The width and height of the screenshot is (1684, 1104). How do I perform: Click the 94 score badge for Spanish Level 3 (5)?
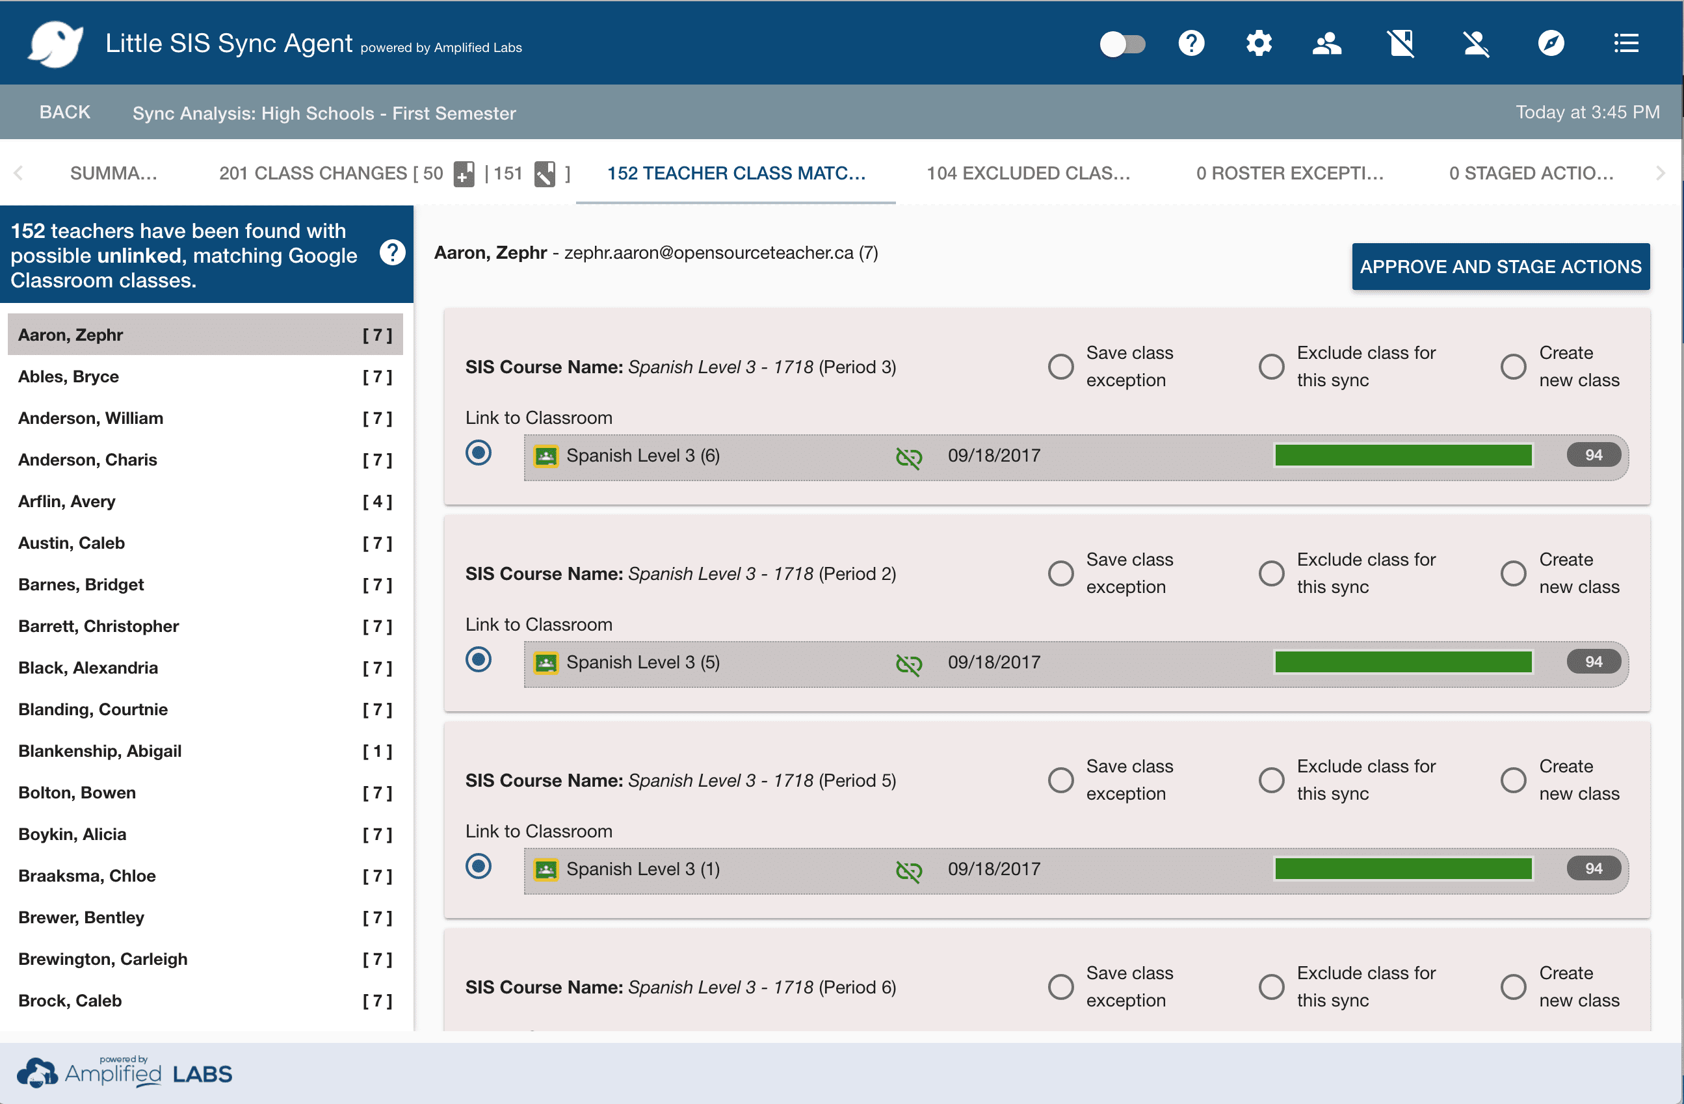click(x=1593, y=662)
